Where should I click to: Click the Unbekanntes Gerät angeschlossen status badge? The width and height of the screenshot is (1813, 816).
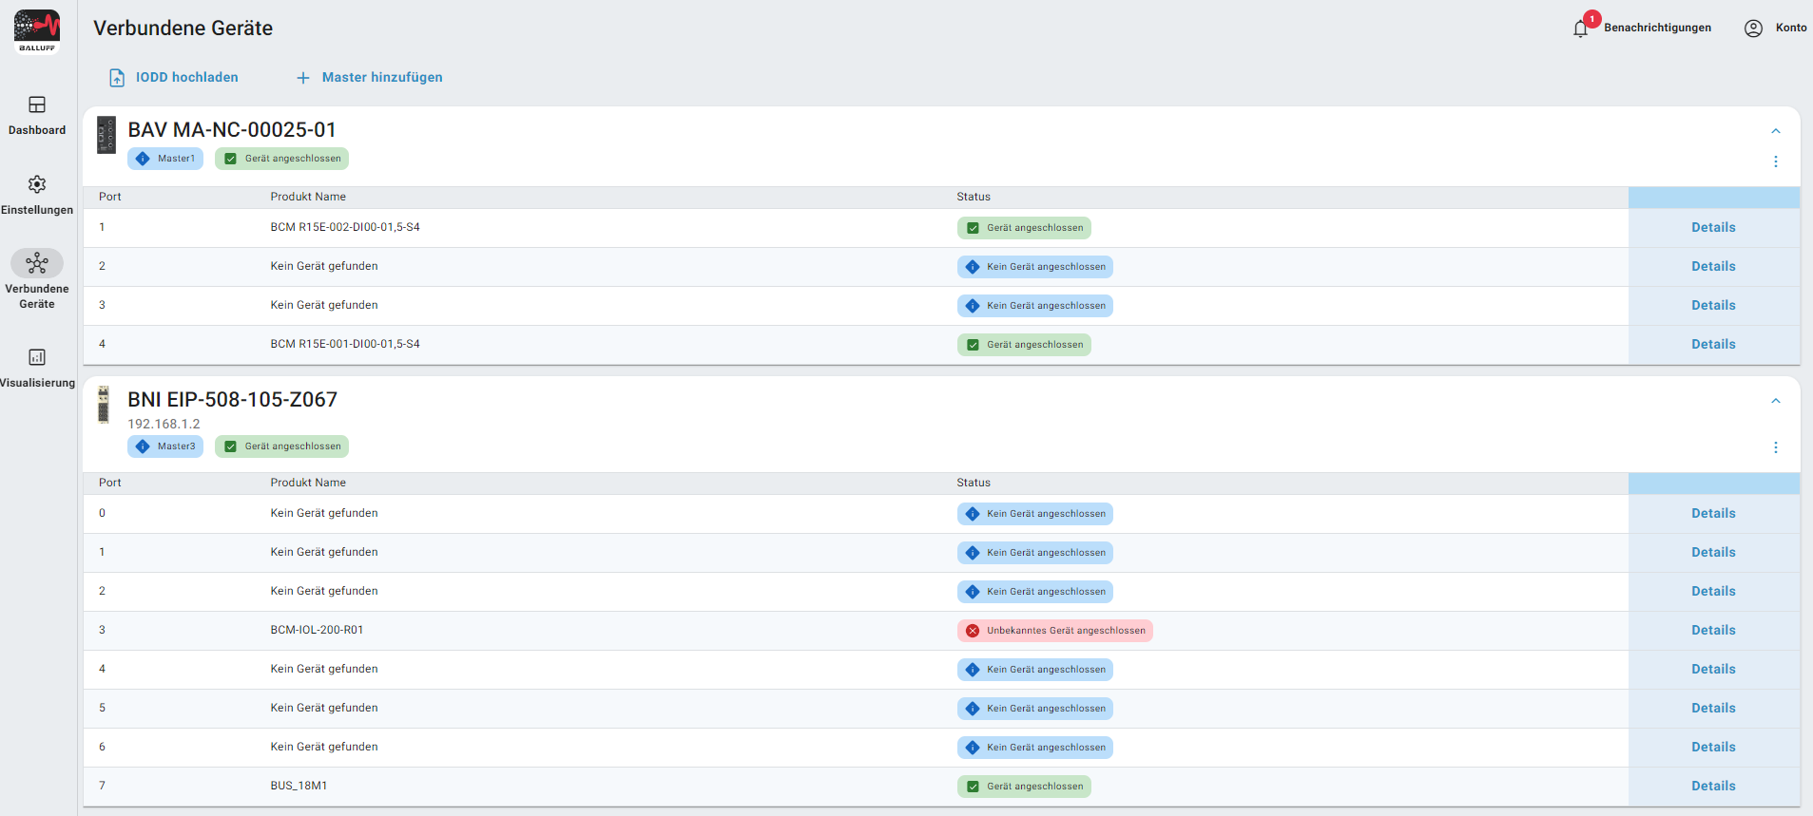(1054, 631)
